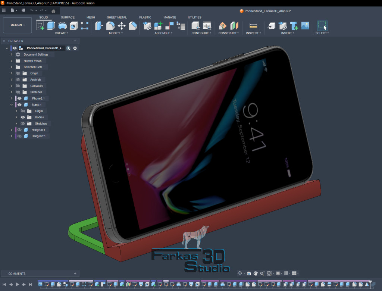Screen dimensions: 382x291
Task: Collapse the Stand:1 component tree
Action: tap(12, 105)
